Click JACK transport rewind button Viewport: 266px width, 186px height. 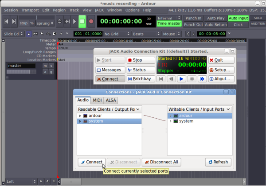[171, 79]
